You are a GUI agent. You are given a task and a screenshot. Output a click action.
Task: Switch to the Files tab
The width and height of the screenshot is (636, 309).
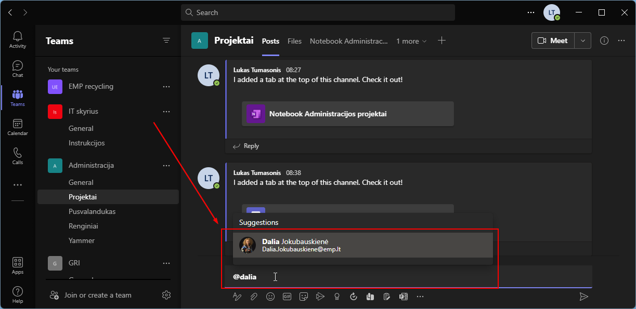point(294,41)
